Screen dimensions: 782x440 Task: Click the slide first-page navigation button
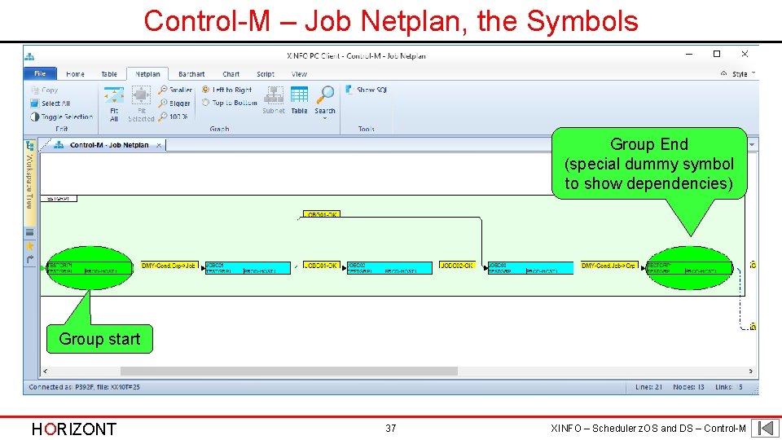(x=765, y=429)
